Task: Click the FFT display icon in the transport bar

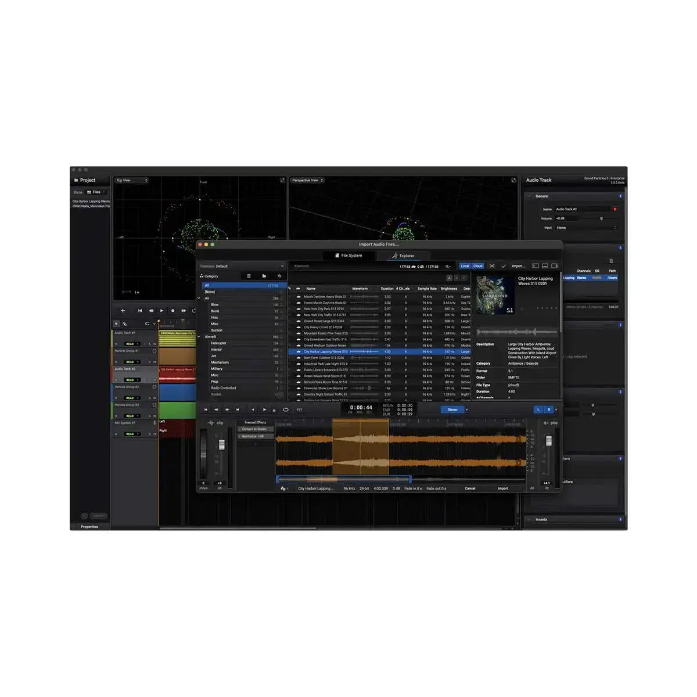Action: click(x=299, y=410)
